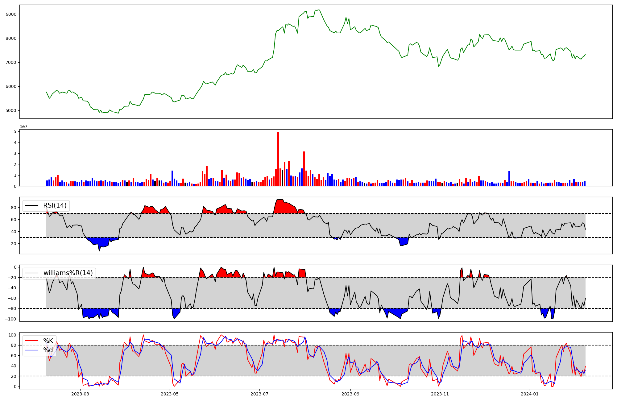Click the 2023-11 date axis label
617x401 pixels.
[440, 394]
